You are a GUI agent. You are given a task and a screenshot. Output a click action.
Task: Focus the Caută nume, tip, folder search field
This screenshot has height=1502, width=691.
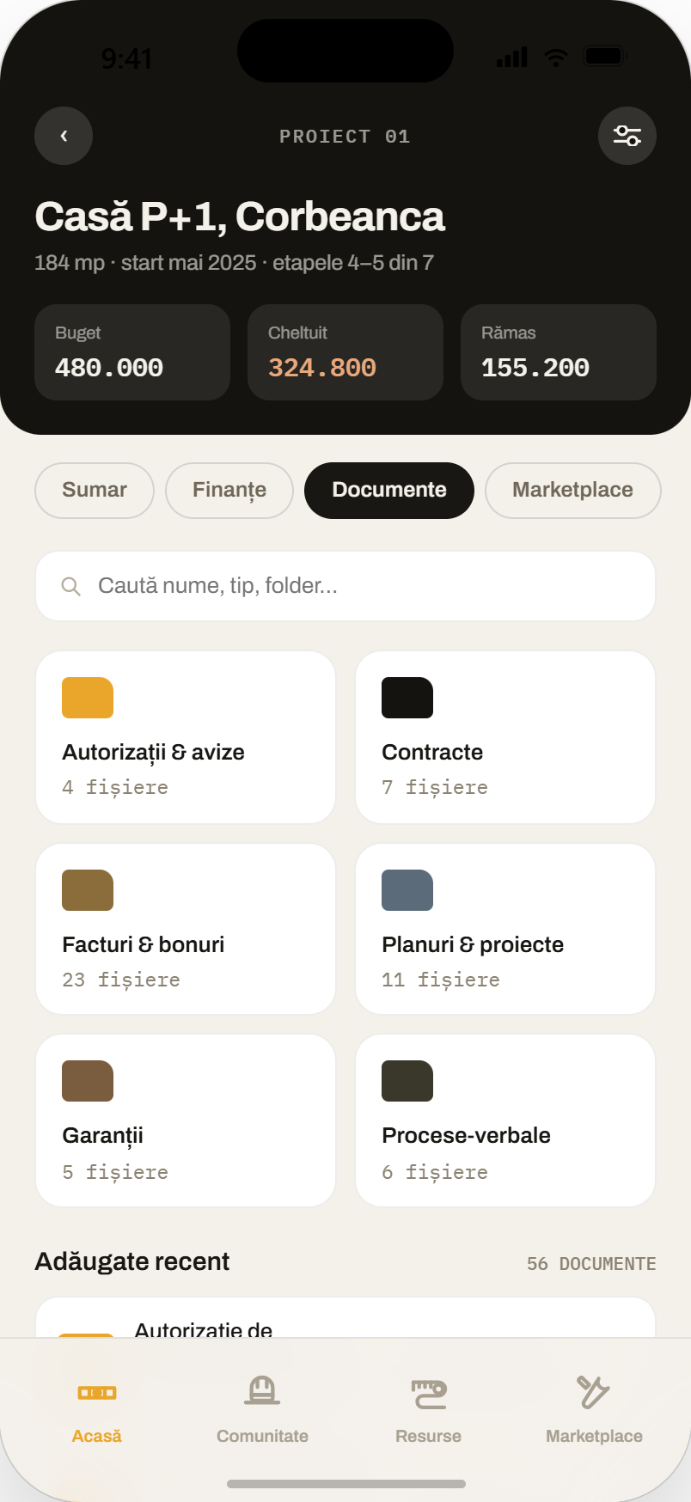coord(345,586)
